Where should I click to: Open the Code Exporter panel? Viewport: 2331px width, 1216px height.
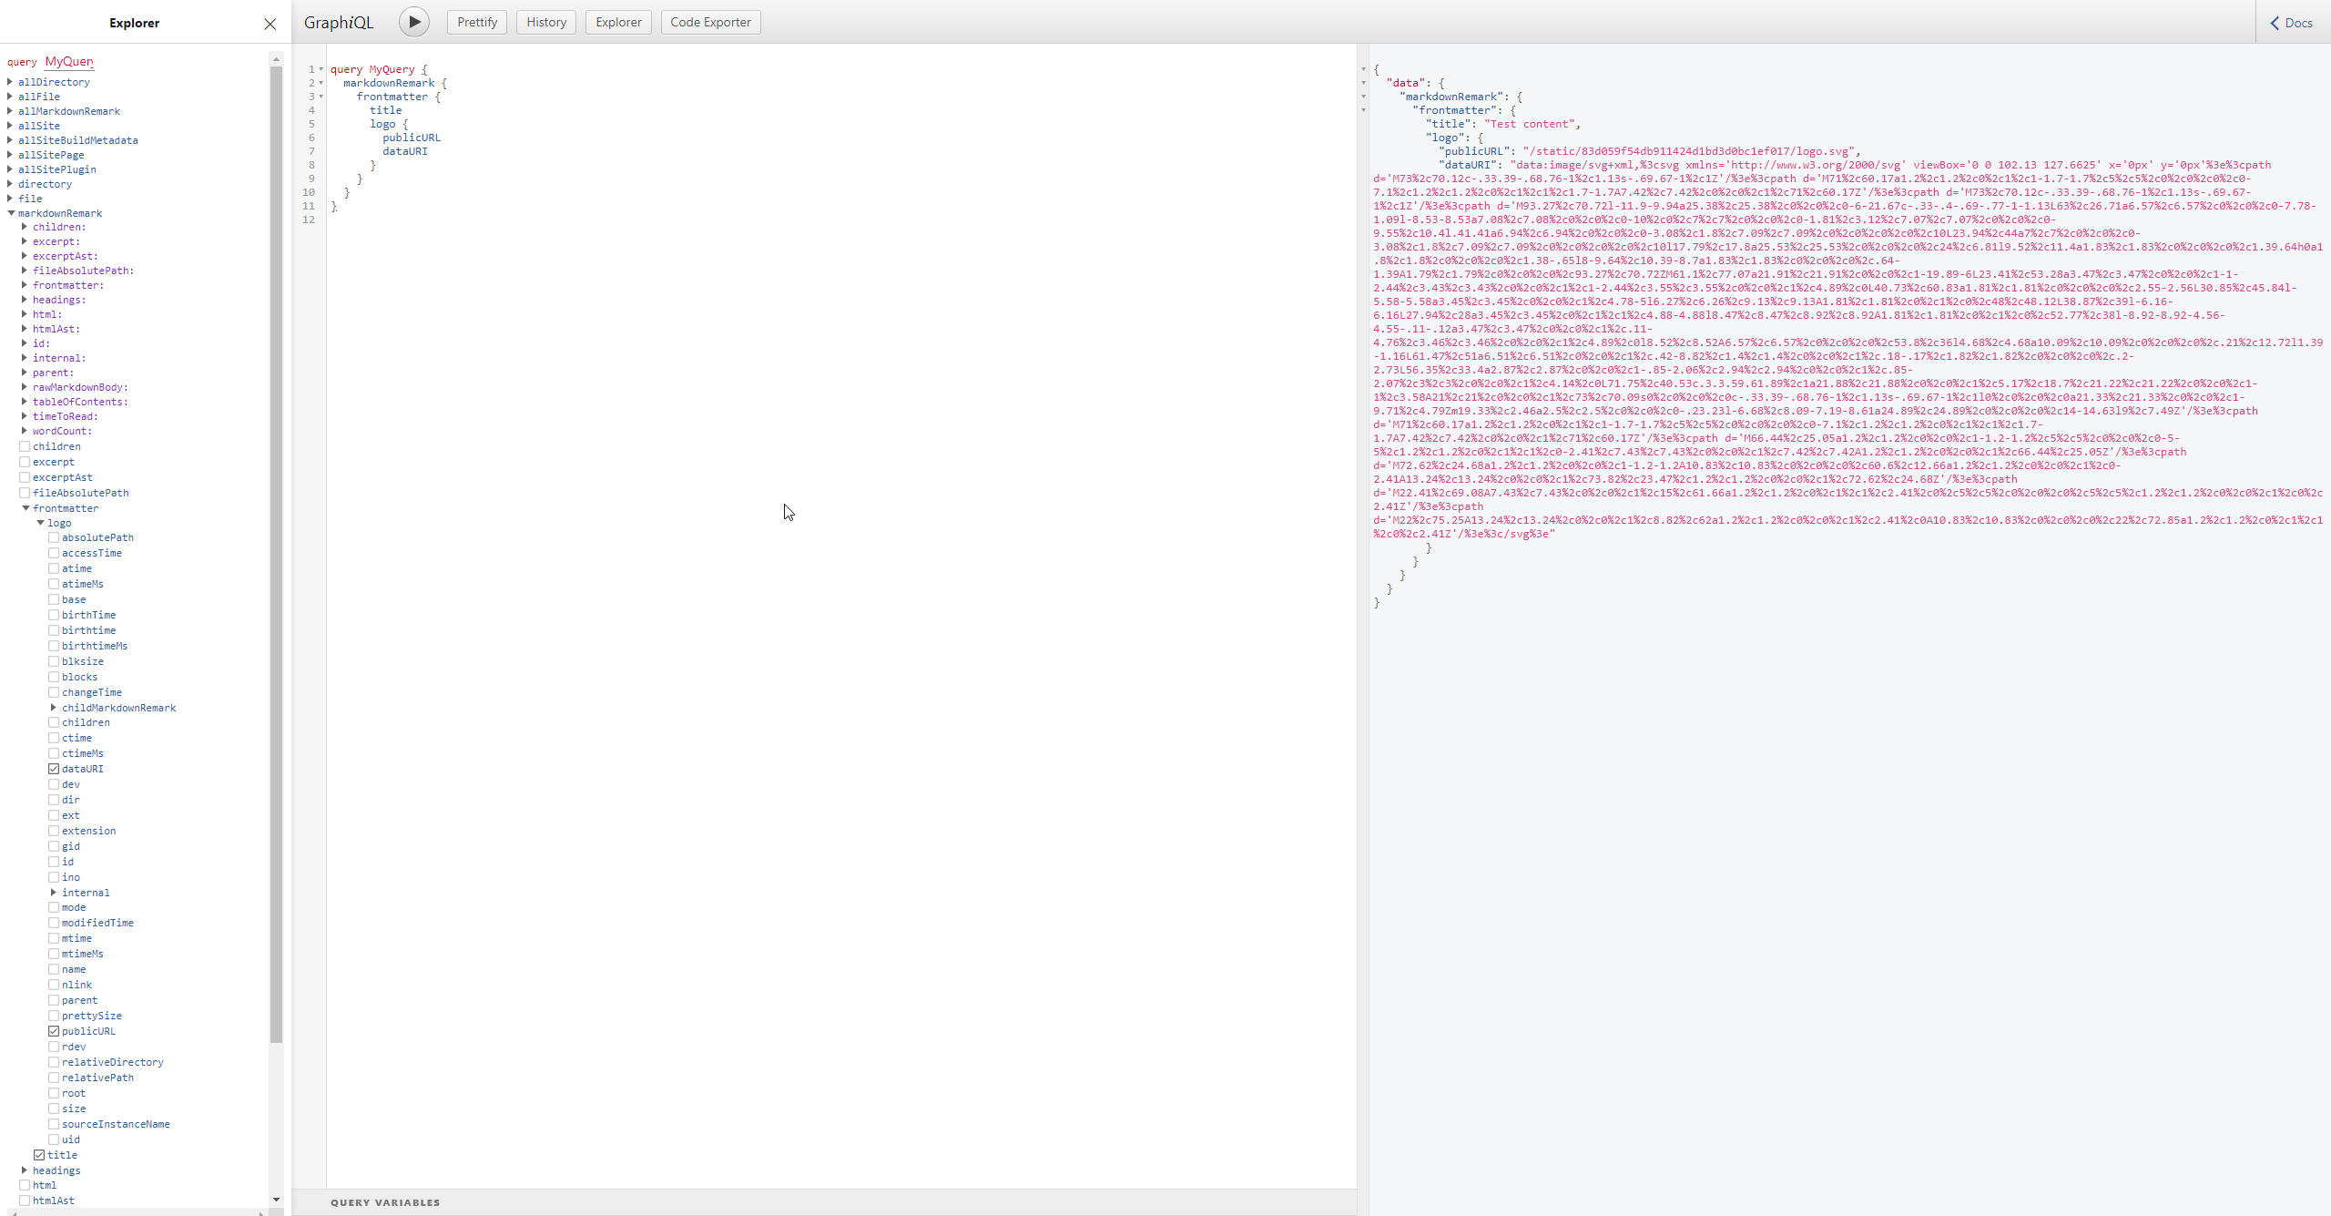710,21
